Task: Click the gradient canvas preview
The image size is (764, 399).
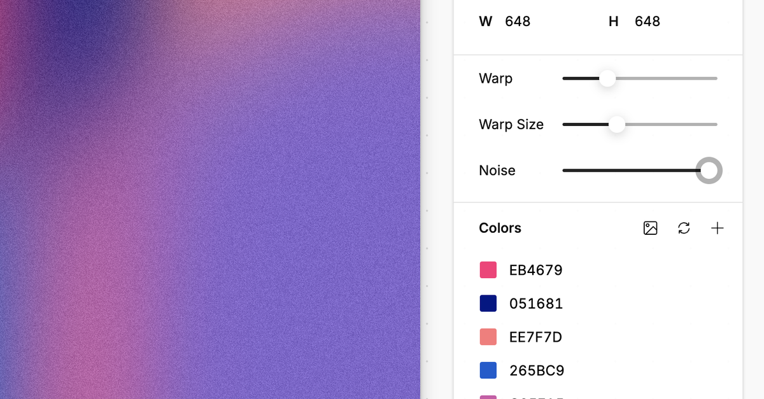Action: 210,199
